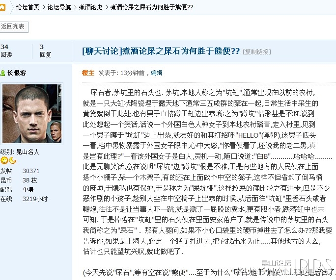Screen dimensions: 336x280
Task: Open the 长恨客 user profile
Action: (x=17, y=73)
